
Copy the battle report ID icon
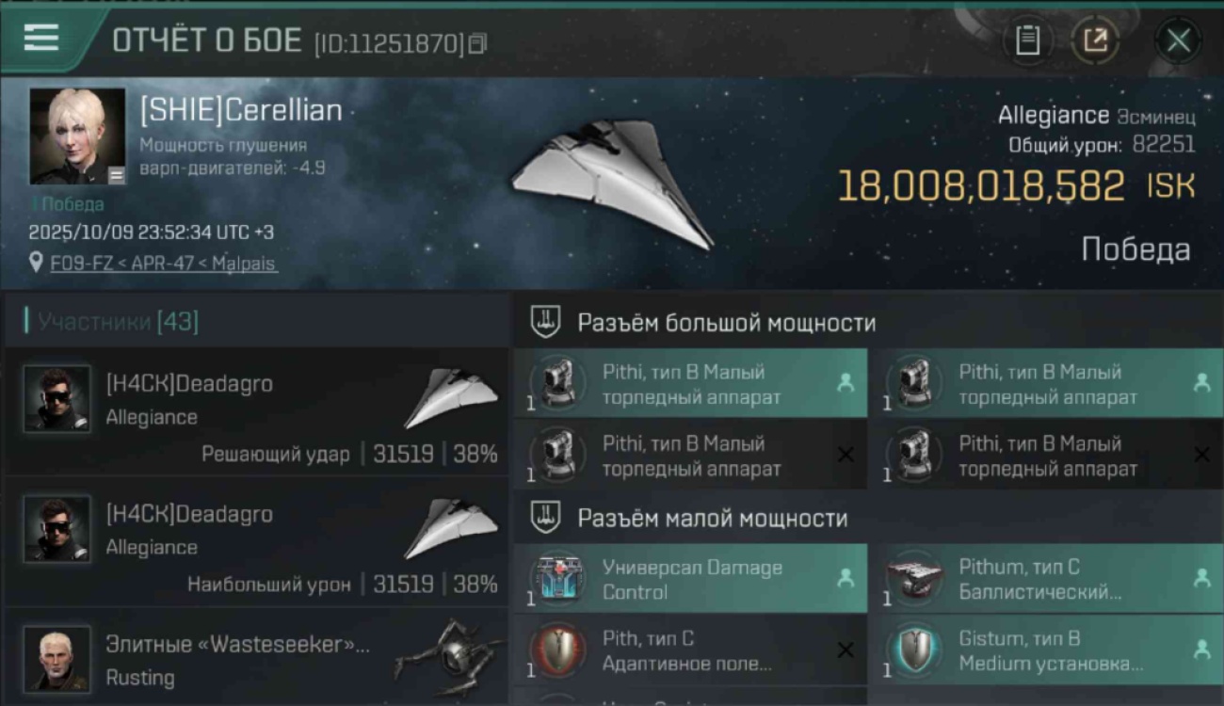tap(477, 43)
